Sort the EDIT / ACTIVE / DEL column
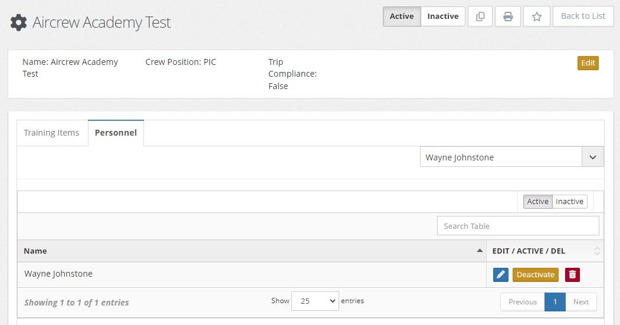 (597, 251)
